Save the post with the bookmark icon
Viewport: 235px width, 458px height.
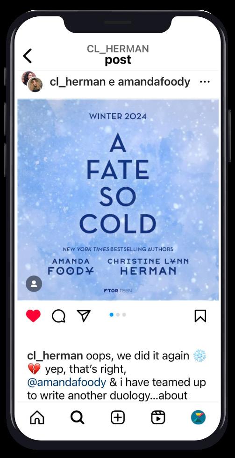pos(200,316)
